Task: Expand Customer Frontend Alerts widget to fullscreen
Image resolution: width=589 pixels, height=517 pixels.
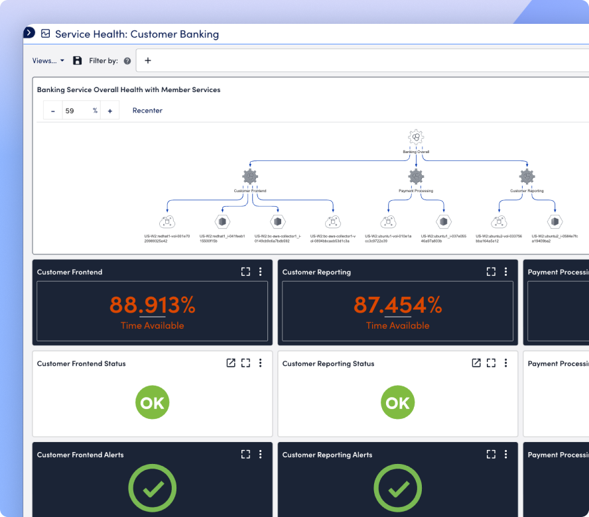Action: pyautogui.click(x=245, y=454)
